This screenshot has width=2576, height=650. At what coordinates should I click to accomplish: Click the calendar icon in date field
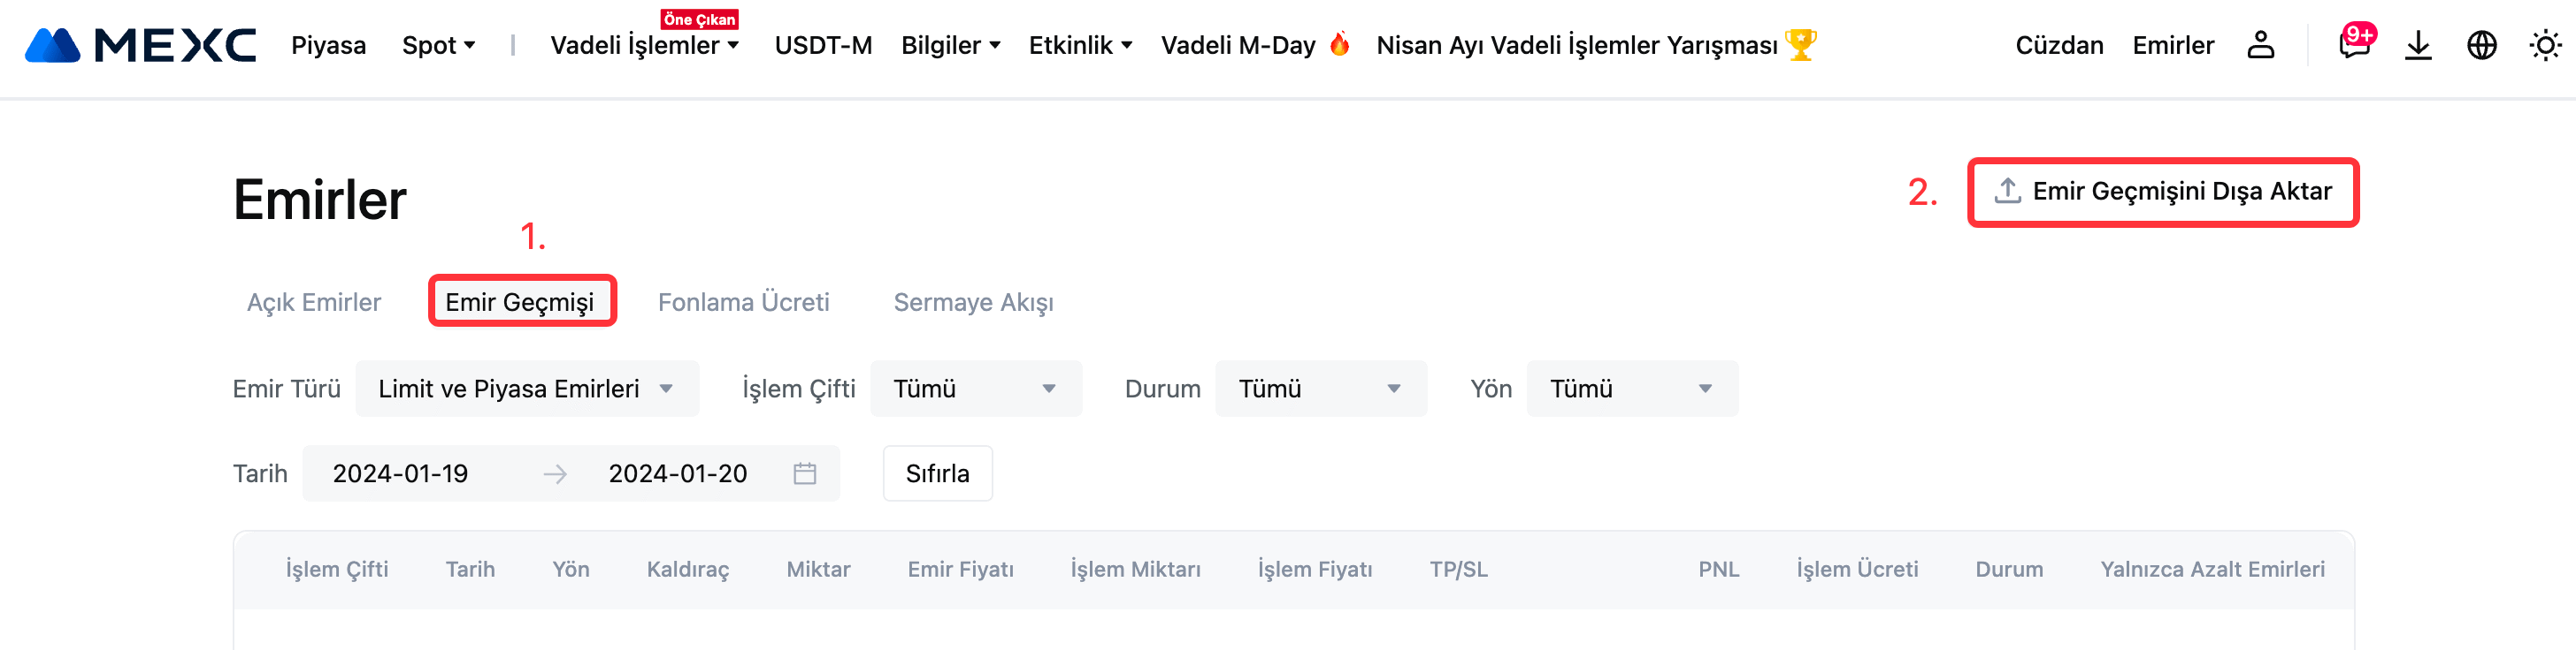[x=805, y=473]
